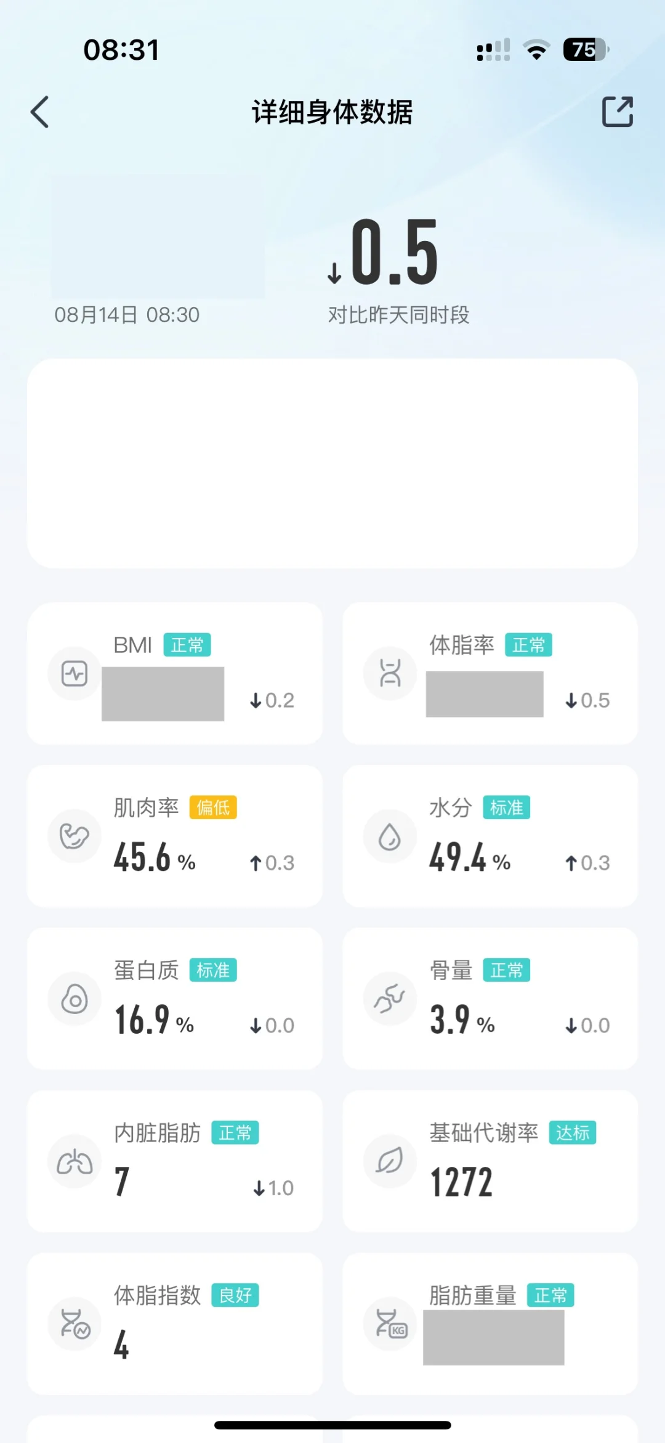Select the 偏低 badge on 肌肉率
The image size is (665, 1443).
213,807
